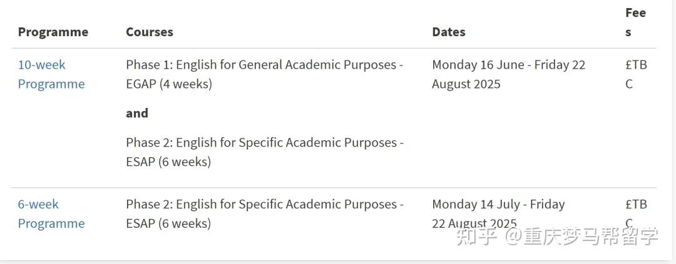Click the £TBC fee for 10-week Programme
The width and height of the screenshot is (676, 264).
click(x=635, y=74)
